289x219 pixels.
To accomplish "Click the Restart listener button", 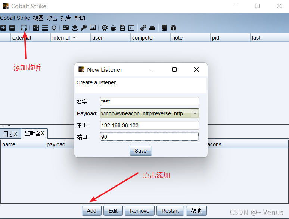I will (x=170, y=211).
